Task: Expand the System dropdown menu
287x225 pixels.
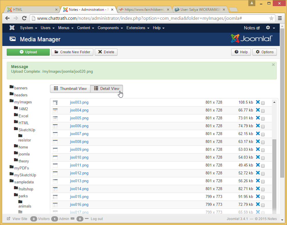Action: [x=28, y=28]
